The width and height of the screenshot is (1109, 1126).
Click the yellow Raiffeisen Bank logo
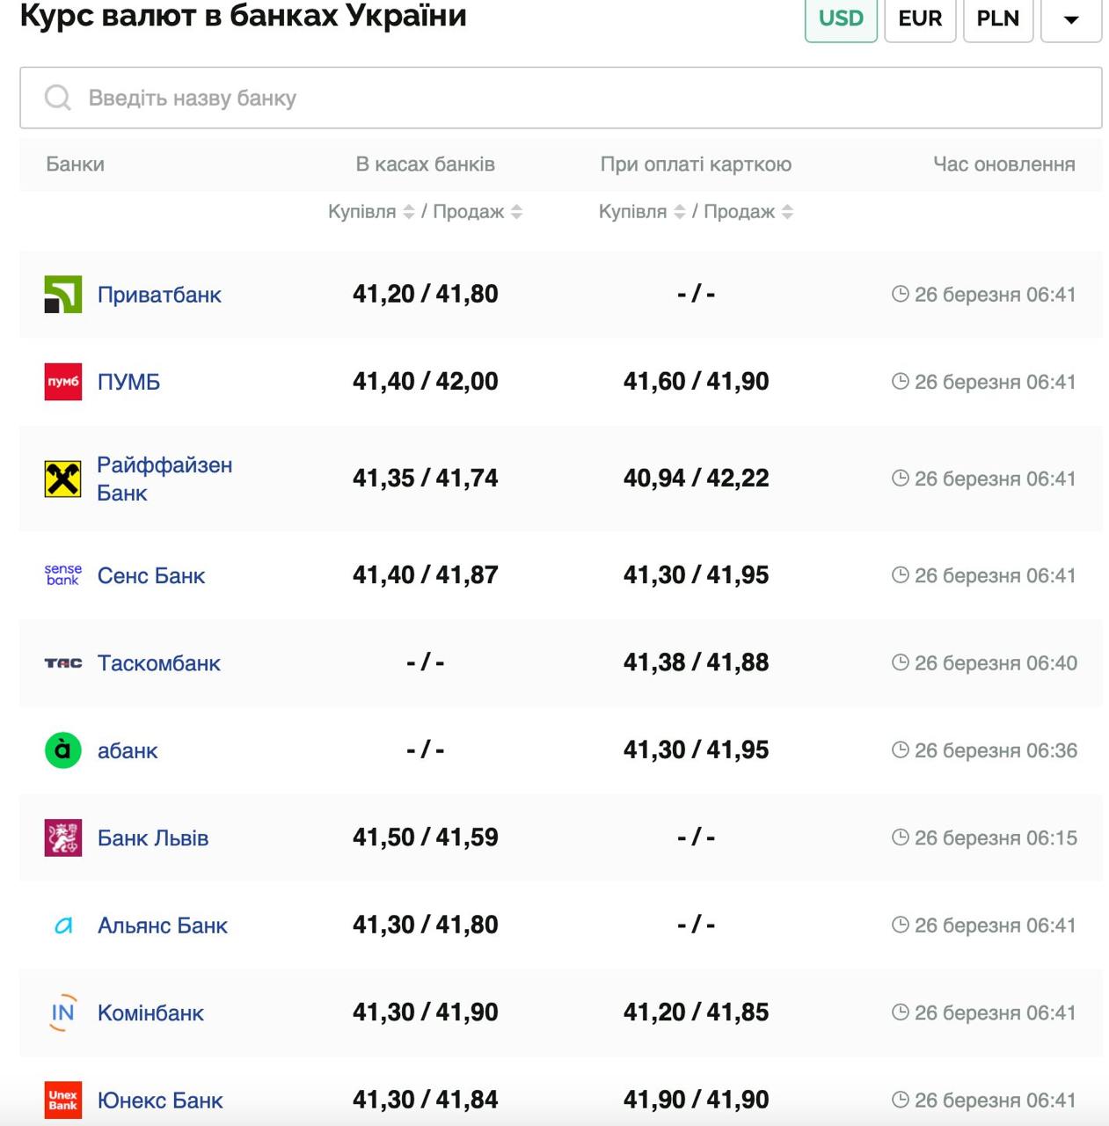[62, 479]
